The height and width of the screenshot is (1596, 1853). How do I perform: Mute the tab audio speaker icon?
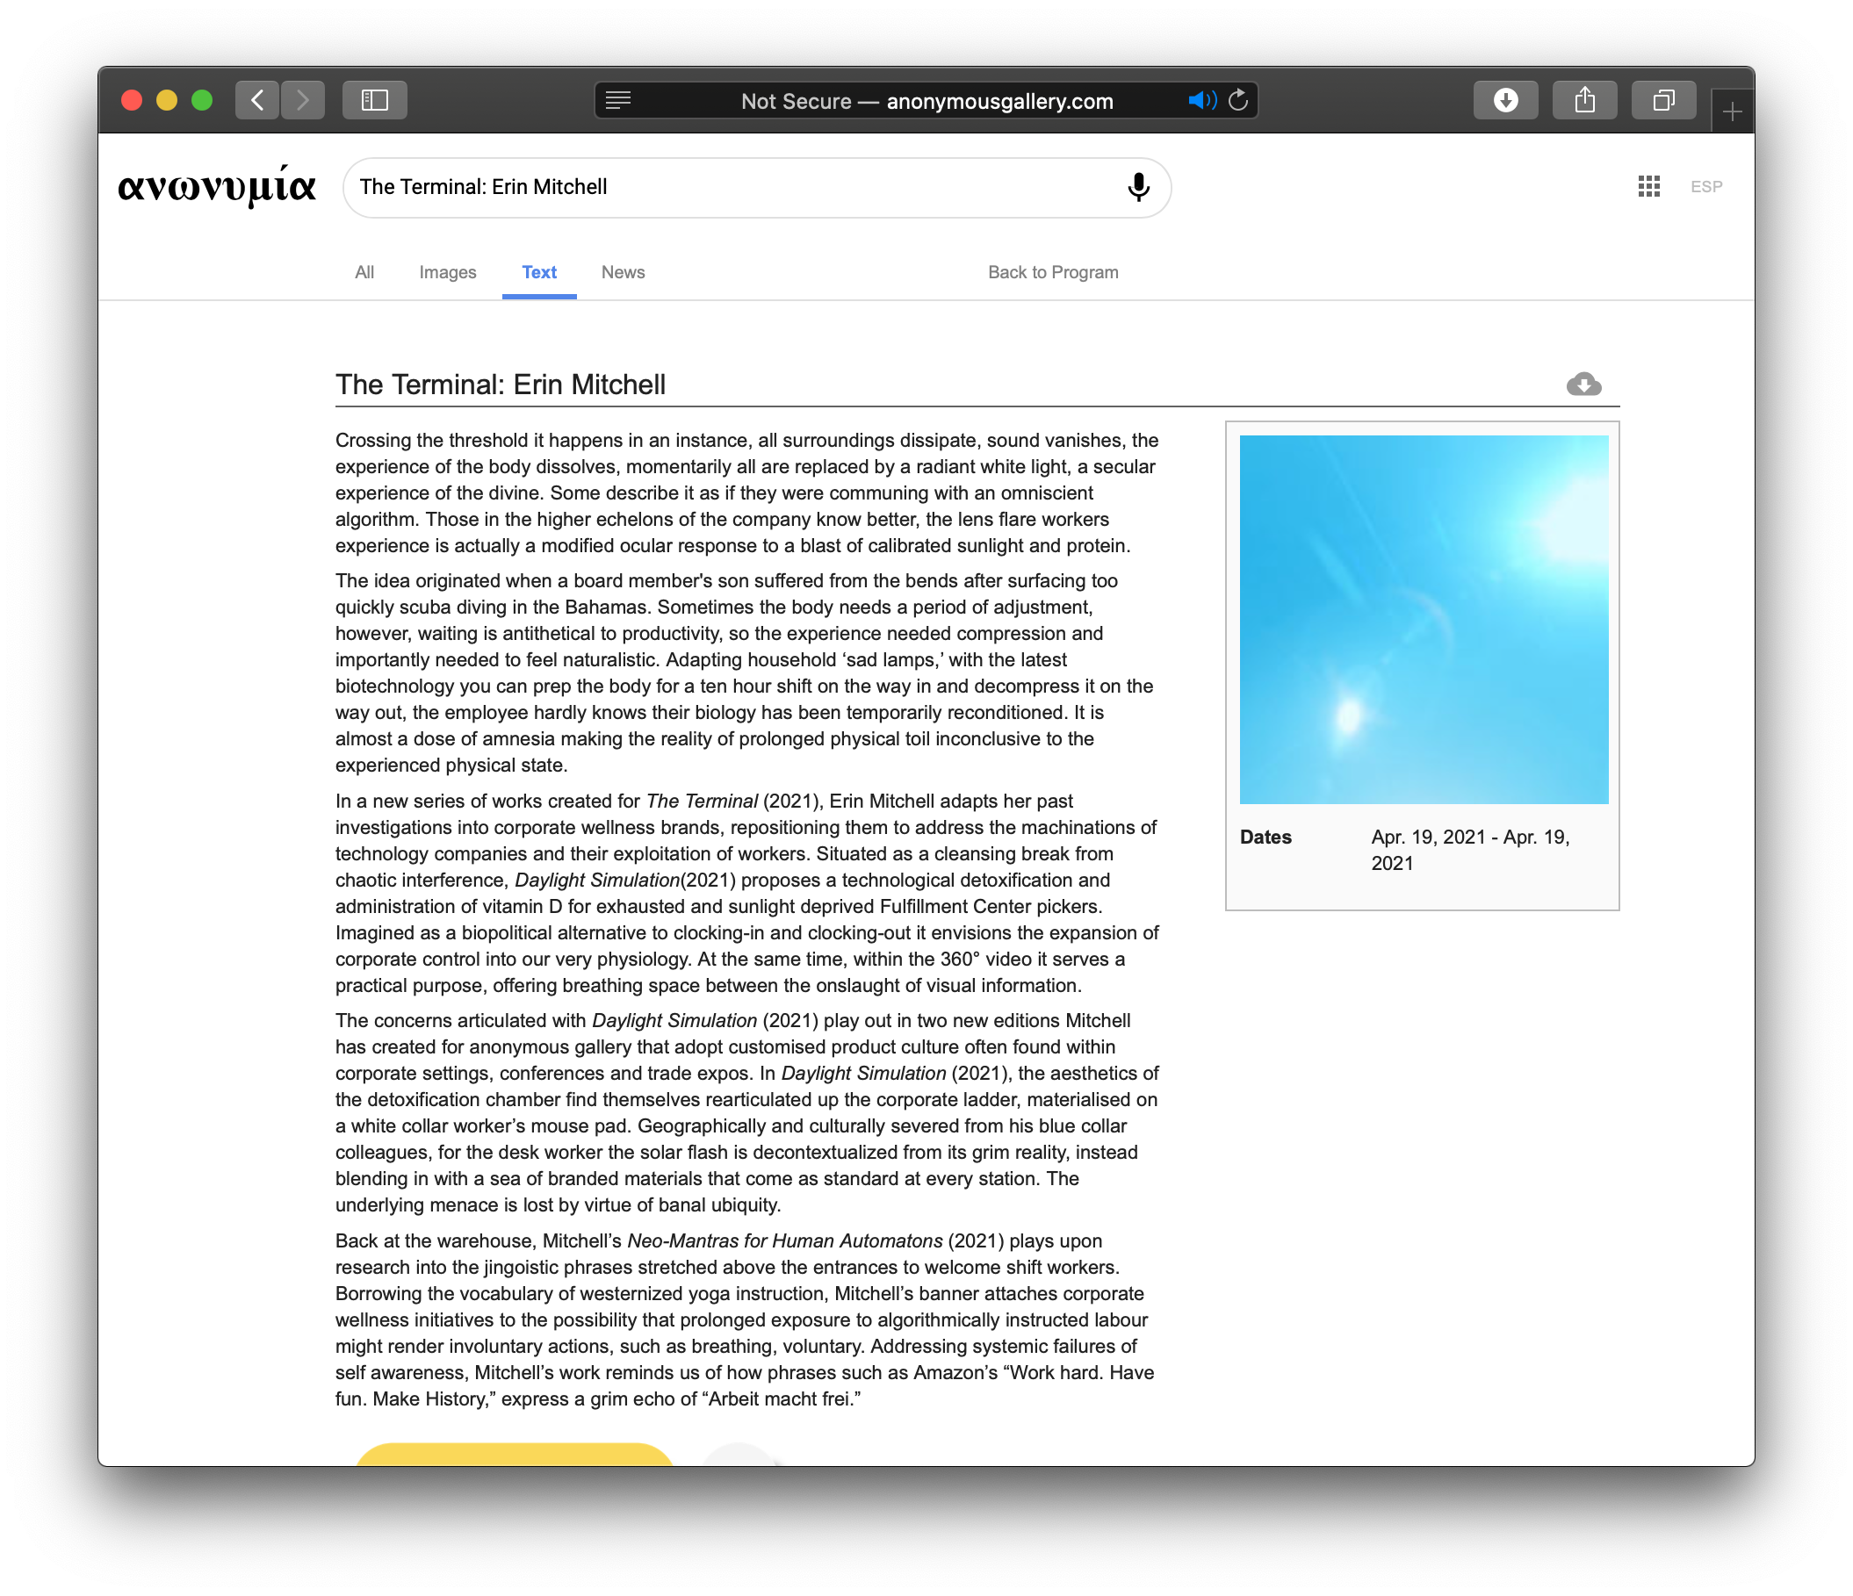(1201, 100)
